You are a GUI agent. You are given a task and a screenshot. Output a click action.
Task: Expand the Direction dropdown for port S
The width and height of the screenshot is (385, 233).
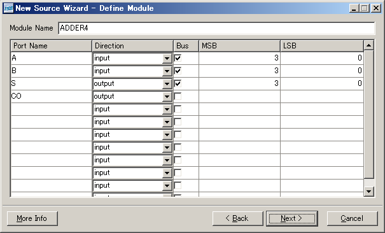point(167,84)
